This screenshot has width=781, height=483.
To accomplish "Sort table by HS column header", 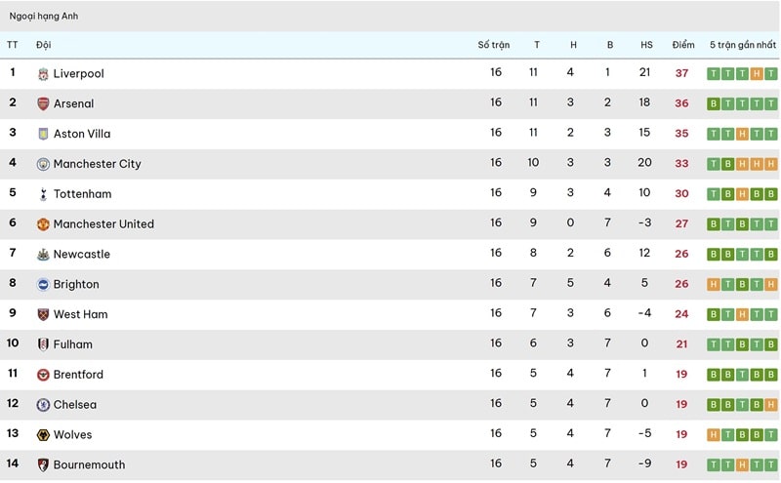I will tap(646, 45).
